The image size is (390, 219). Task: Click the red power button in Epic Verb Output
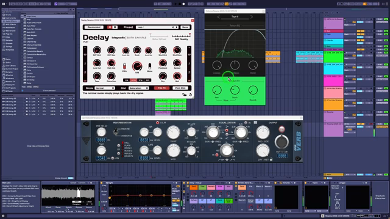pos(282,129)
